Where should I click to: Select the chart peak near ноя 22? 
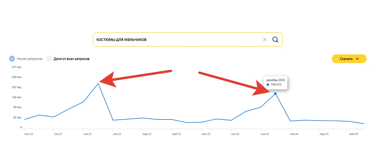pos(98,83)
